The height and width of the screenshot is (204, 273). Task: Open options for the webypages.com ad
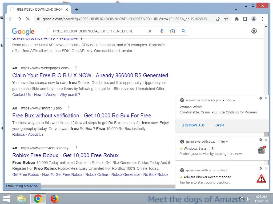tap(76, 68)
